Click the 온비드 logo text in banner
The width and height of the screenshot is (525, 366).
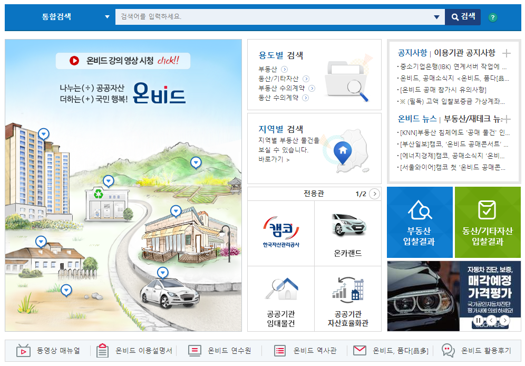pos(159,93)
